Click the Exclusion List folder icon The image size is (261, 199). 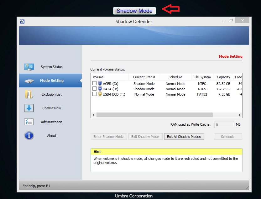click(29, 94)
